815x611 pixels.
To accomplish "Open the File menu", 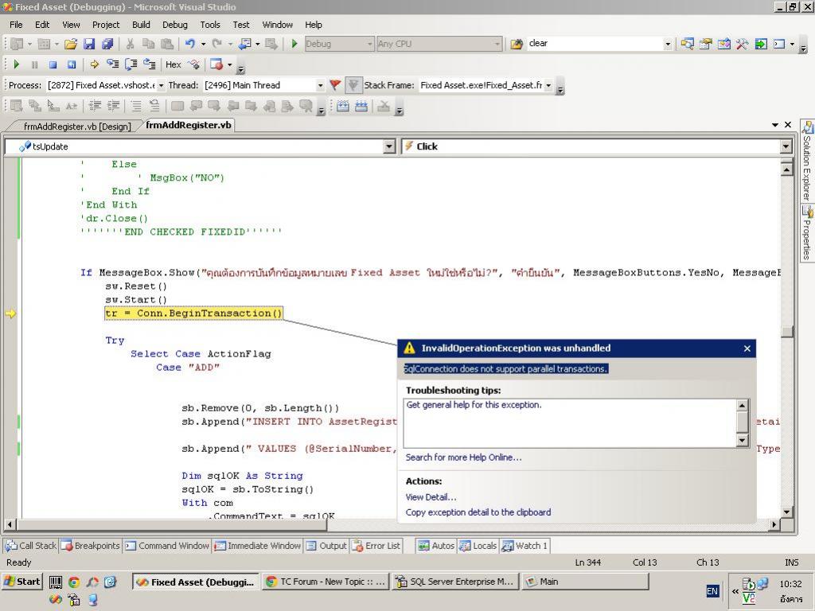I will [16, 25].
